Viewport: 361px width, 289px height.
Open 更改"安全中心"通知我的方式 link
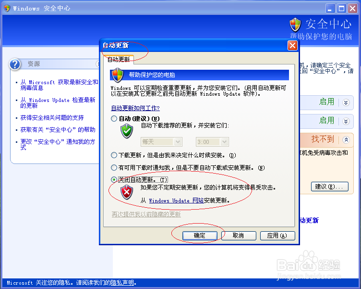pyautogui.click(x=58, y=145)
